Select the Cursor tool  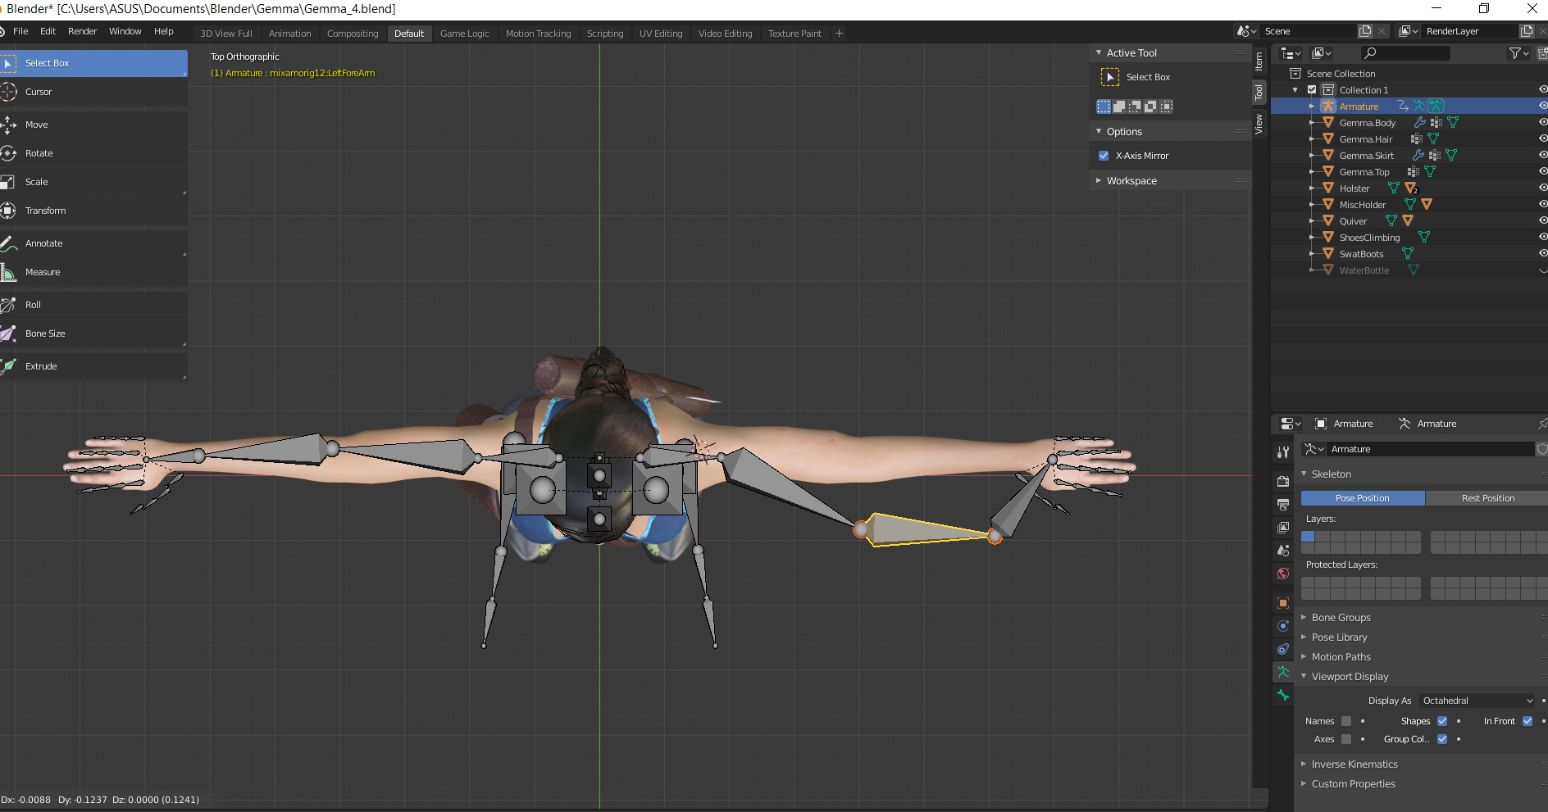coord(38,92)
